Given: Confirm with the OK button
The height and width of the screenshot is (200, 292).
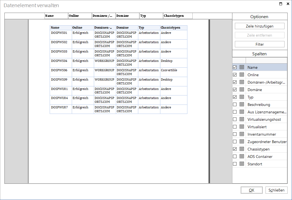Looking at the screenshot, I should click(252, 190).
